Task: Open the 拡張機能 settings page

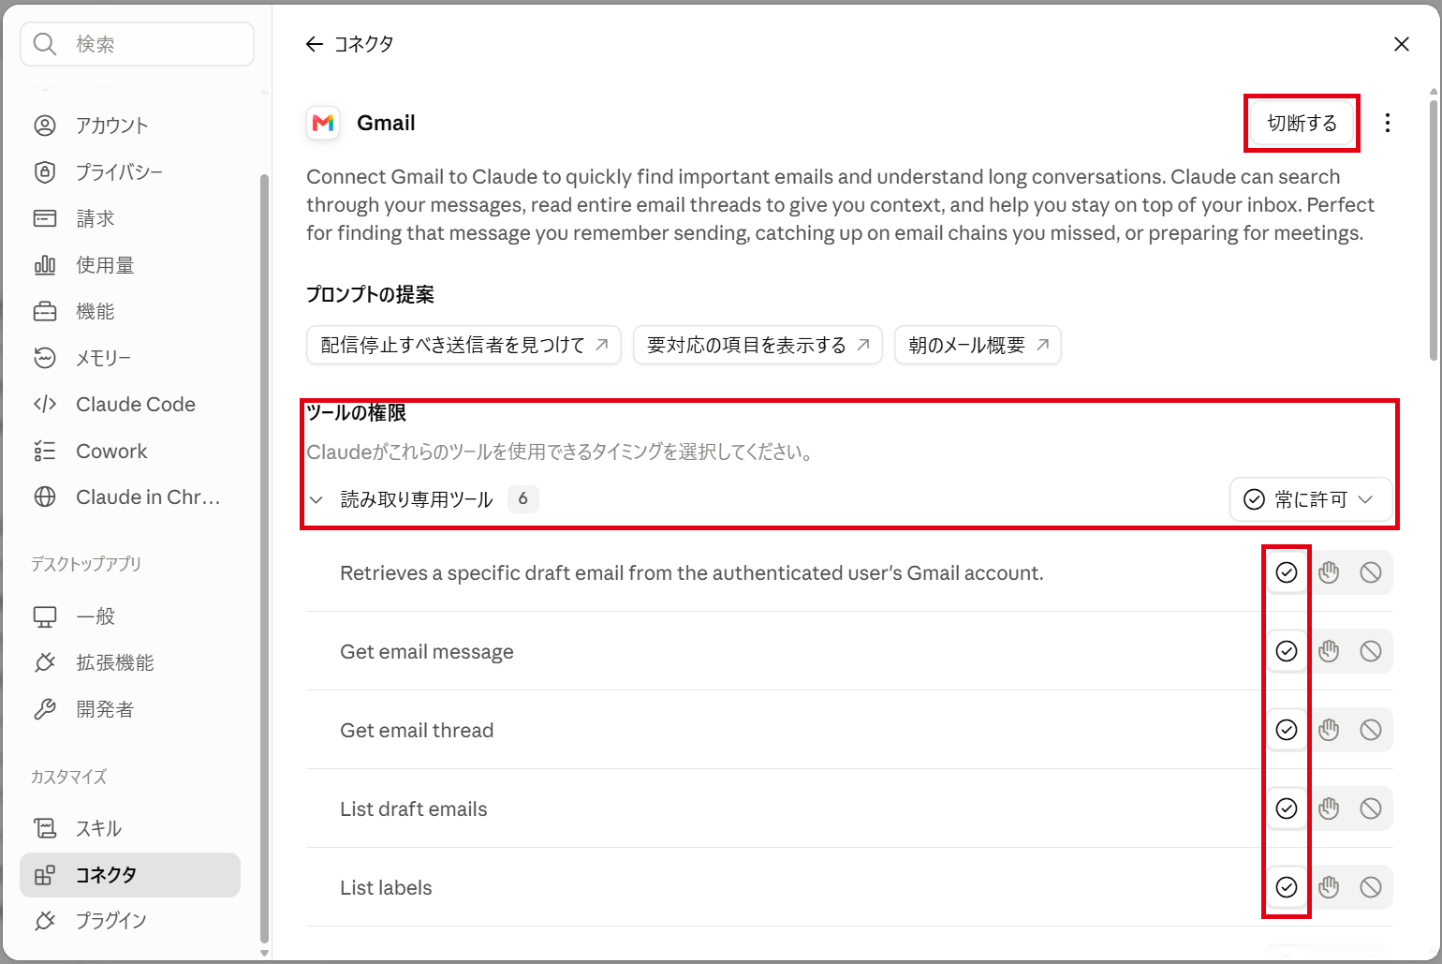Action: click(130, 663)
